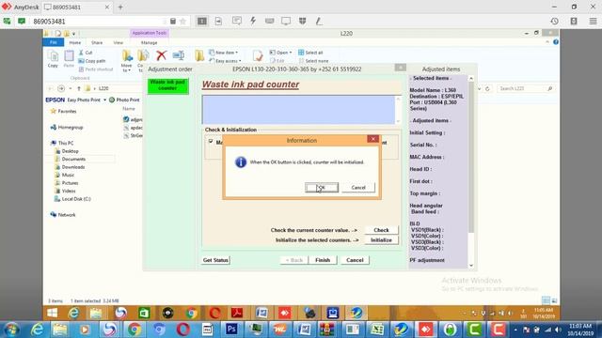Confirm the Information dialog with OK
602x338 pixels.
322,188
